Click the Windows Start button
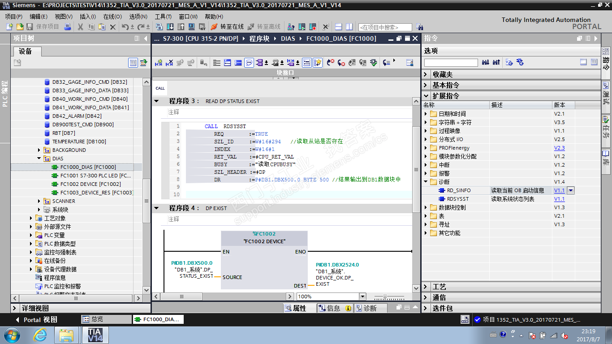This screenshot has width=612, height=344. [11, 335]
